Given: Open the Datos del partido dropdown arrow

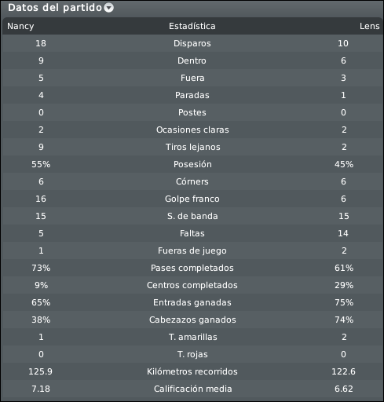Looking at the screenshot, I should (108, 8).
